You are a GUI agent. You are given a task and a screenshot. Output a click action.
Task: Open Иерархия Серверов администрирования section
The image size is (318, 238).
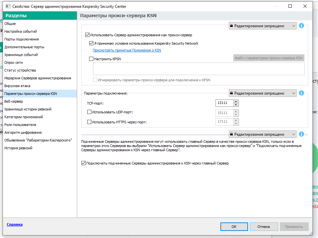point(40,78)
